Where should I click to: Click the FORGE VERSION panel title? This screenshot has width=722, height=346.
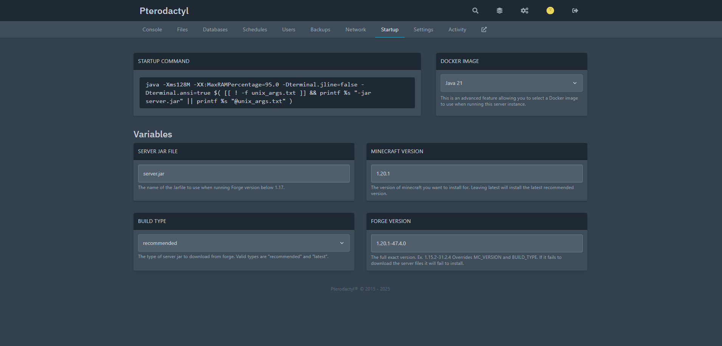(x=391, y=221)
